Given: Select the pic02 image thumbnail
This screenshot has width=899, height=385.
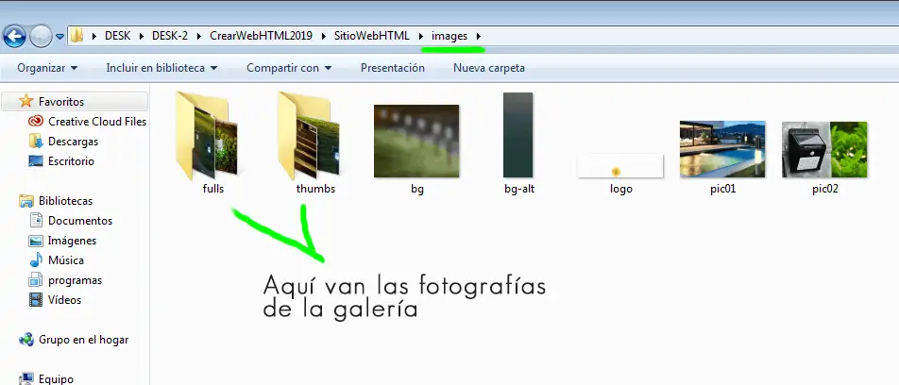Looking at the screenshot, I should click(824, 149).
